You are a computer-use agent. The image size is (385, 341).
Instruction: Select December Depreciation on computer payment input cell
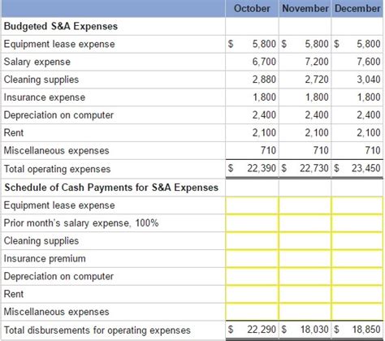coord(357,276)
